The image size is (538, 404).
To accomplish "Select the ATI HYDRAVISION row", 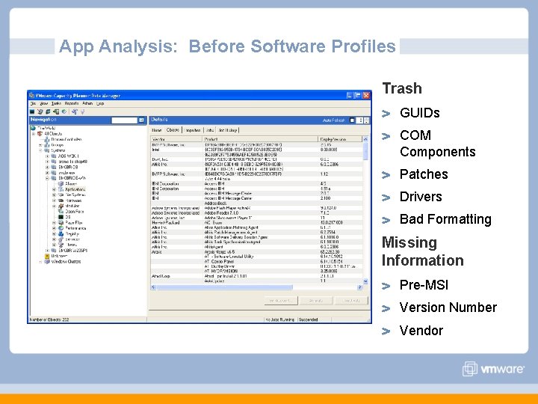I will coord(256,271).
